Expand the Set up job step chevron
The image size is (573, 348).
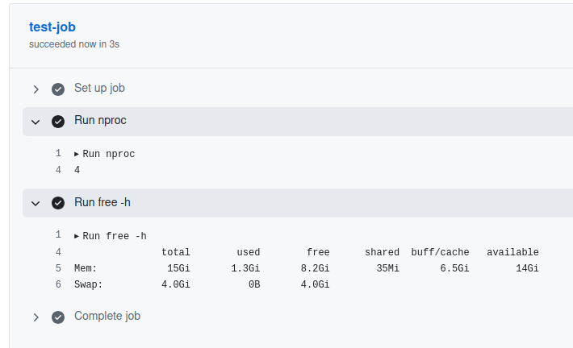point(36,89)
